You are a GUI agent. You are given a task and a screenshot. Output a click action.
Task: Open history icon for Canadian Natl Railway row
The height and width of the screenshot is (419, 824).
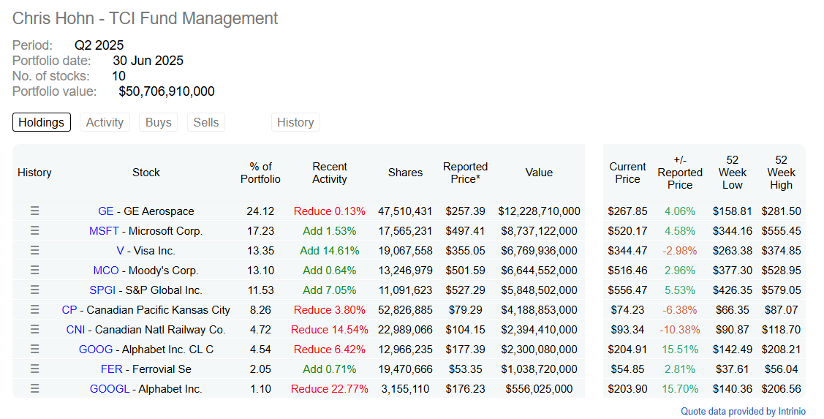click(34, 329)
